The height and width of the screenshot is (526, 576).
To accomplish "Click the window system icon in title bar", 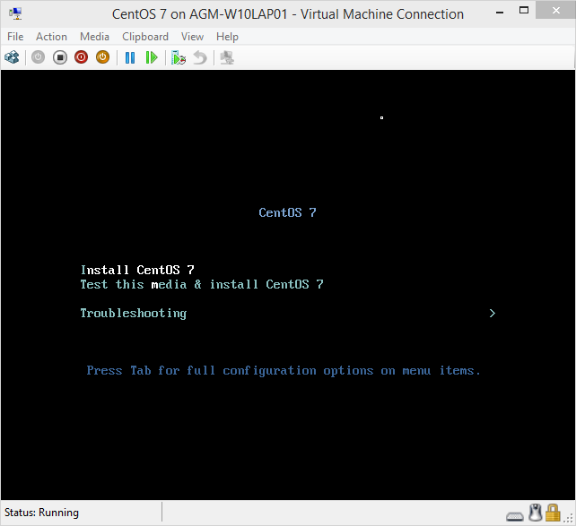I will coord(15,13).
